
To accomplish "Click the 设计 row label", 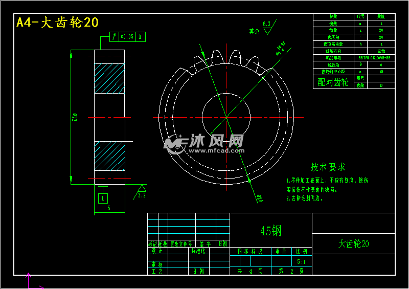I will pyautogui.click(x=157, y=251).
